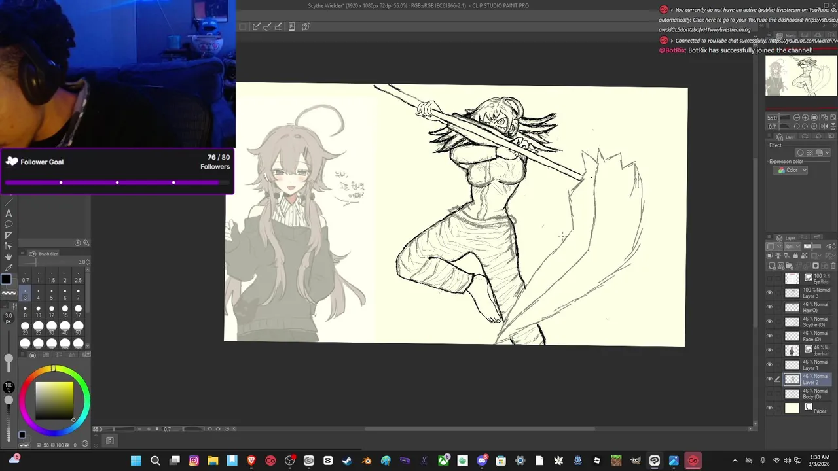
Task: Select the Ruler tool
Action: tap(9, 235)
